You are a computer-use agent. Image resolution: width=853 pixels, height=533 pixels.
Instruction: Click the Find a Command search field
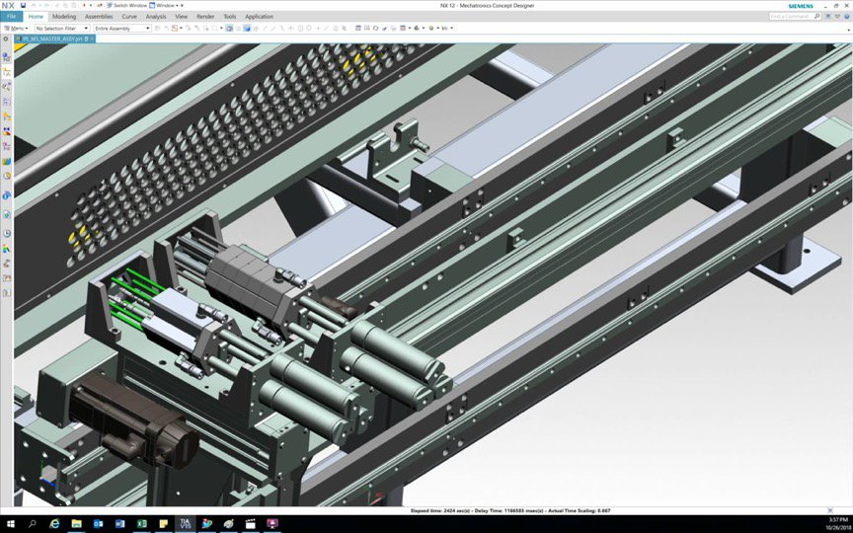coord(794,17)
